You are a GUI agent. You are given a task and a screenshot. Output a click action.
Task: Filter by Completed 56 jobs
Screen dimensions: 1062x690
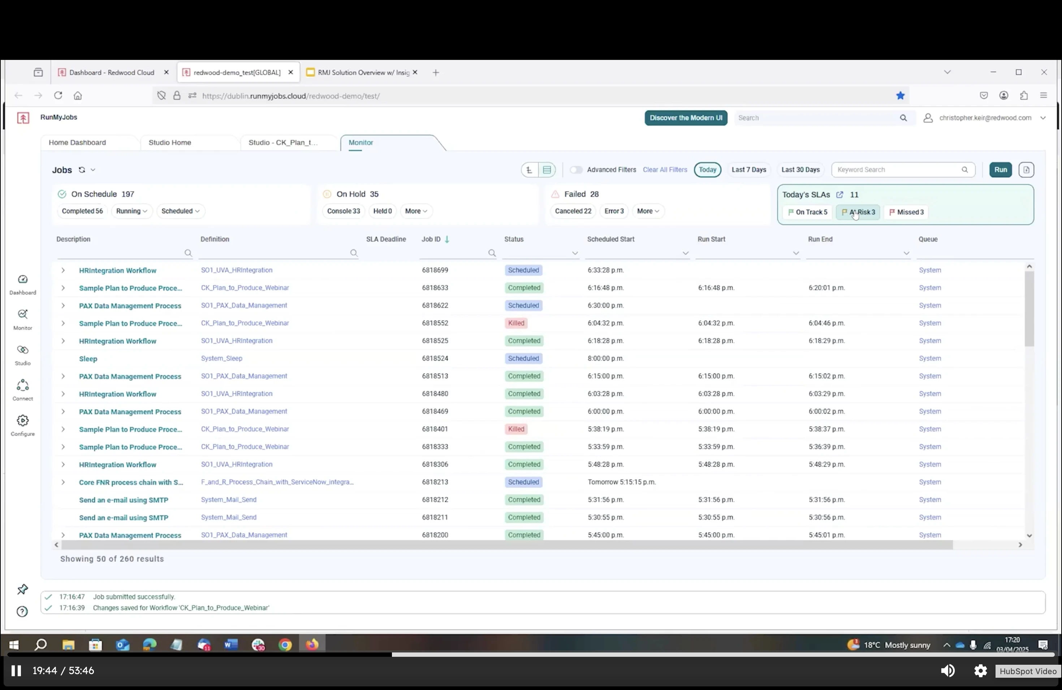pos(83,211)
